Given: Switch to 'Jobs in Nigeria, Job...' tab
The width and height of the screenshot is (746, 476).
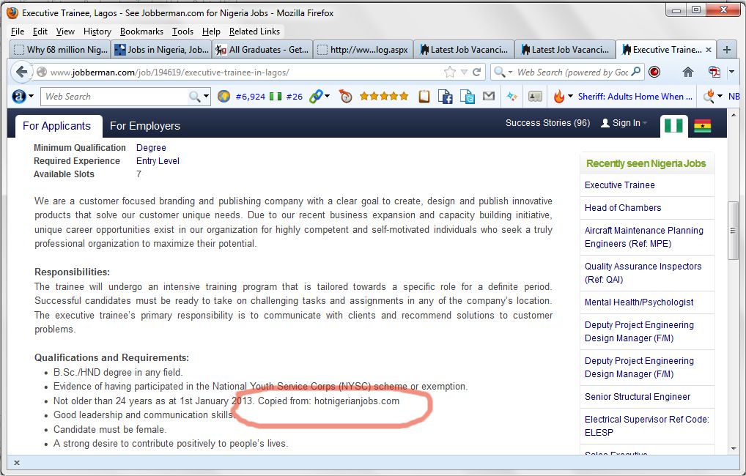Looking at the screenshot, I should tap(161, 50).
